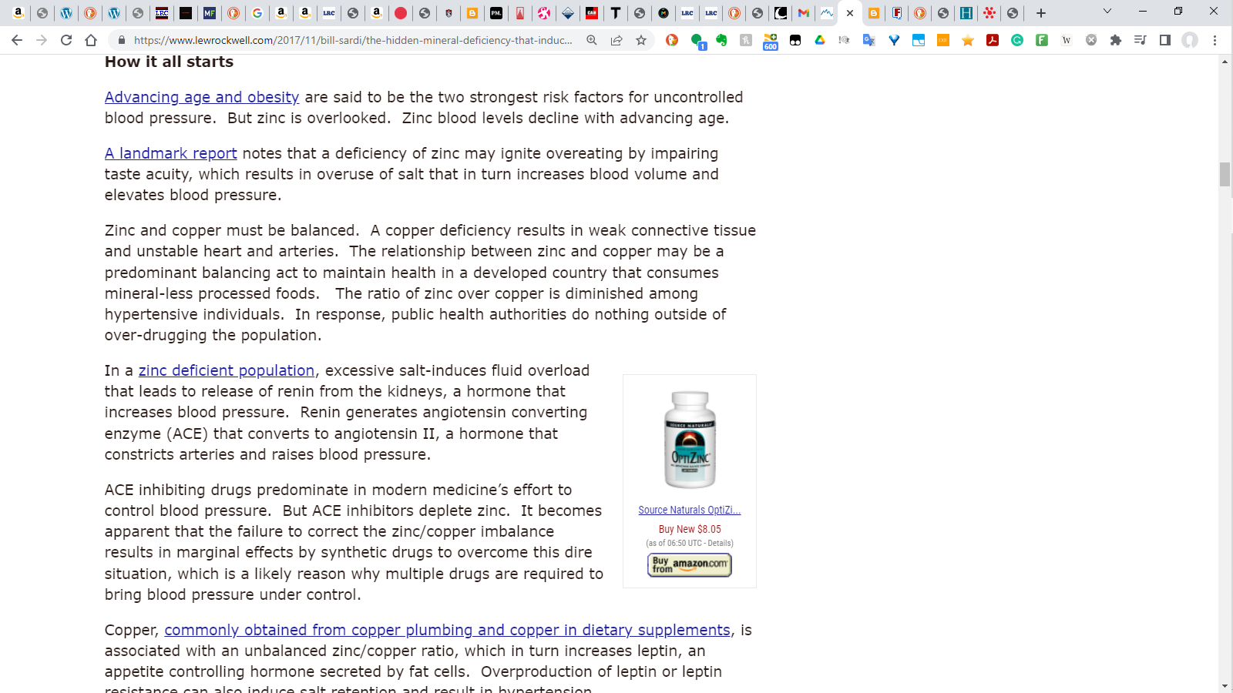The height and width of the screenshot is (693, 1233).
Task: Click the scrollbar down arrow
Action: click(1225, 686)
